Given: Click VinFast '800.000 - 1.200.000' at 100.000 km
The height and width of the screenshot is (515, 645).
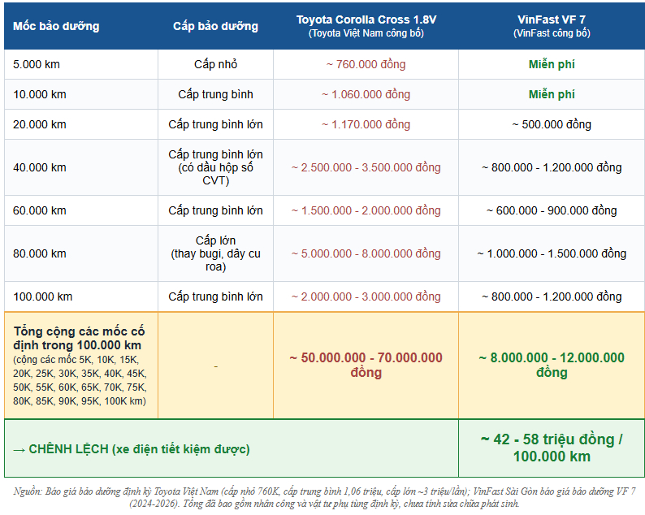Looking at the screenshot, I should (552, 296).
